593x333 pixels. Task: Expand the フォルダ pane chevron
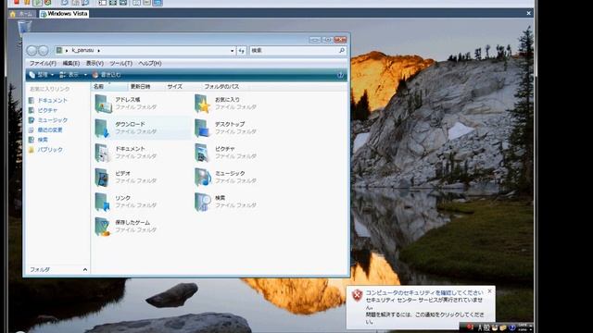pos(84,269)
